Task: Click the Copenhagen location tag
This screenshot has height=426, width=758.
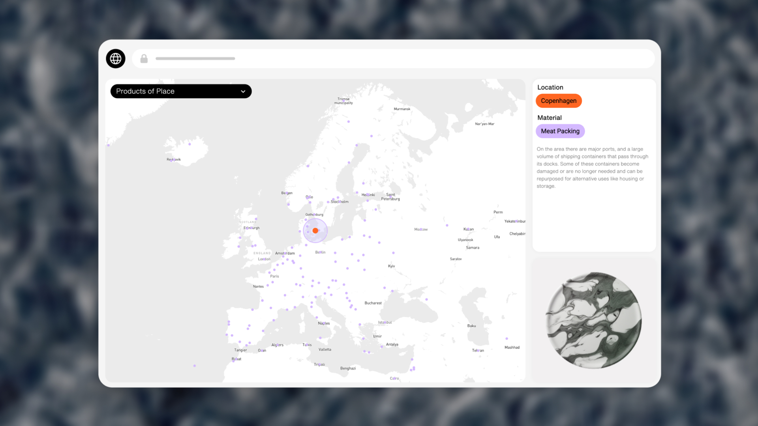Action: (x=558, y=101)
